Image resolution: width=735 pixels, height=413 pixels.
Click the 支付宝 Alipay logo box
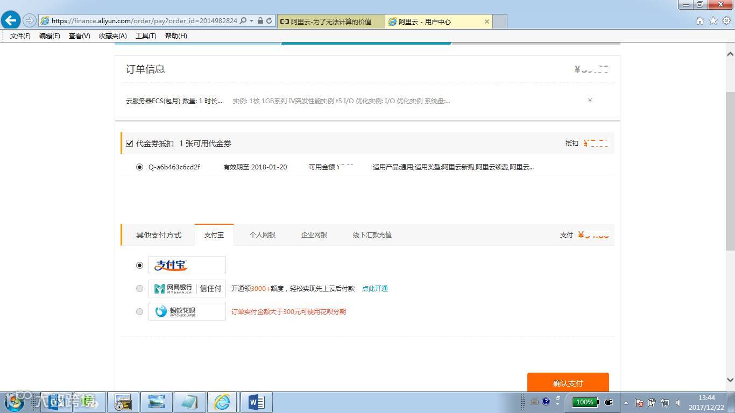pos(187,265)
